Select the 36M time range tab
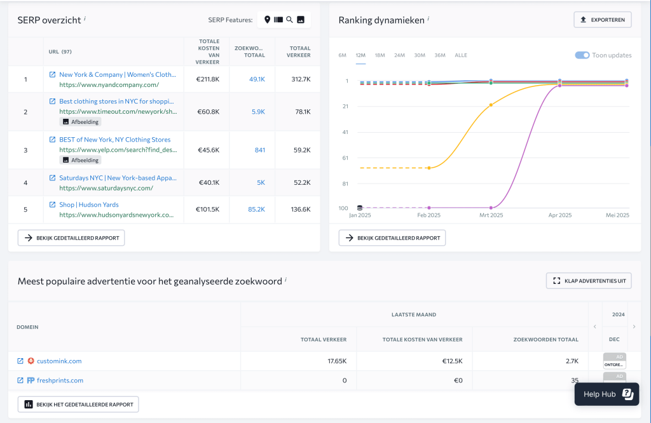The height and width of the screenshot is (423, 651). (x=440, y=55)
